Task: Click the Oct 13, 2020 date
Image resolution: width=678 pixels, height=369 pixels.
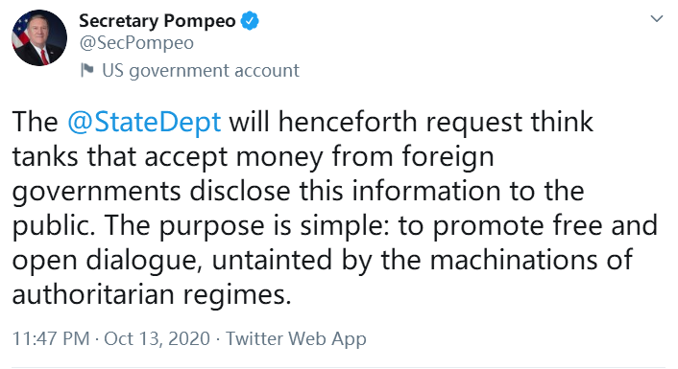Action: [157, 338]
